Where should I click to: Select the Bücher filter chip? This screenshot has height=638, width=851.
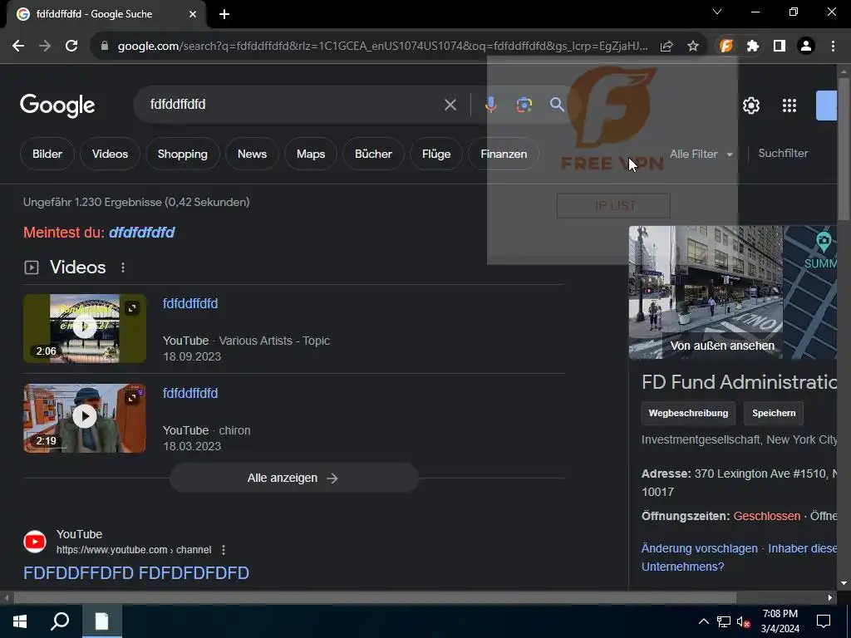click(373, 154)
